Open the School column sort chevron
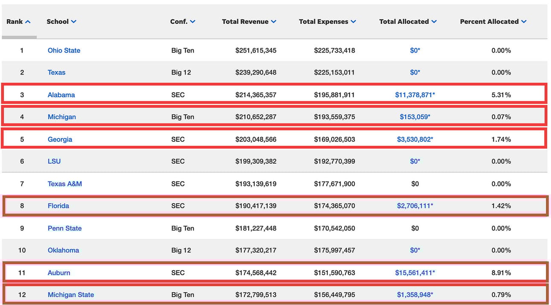This screenshot has height=305, width=551. point(74,22)
